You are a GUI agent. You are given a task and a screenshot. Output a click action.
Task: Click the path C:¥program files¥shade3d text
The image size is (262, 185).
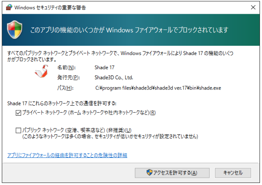[x=158, y=88]
